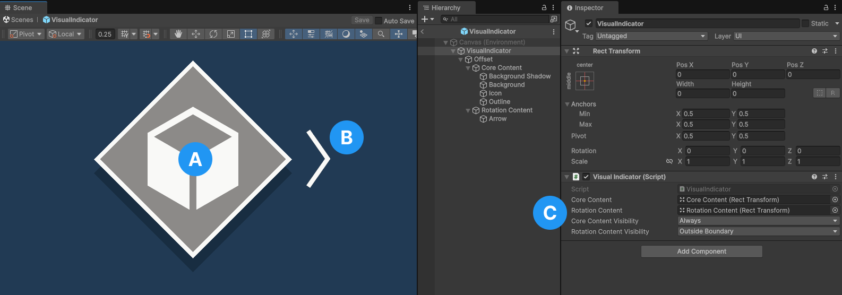
Task: Go back from prefab in Hierarchy
Action: pos(423,31)
